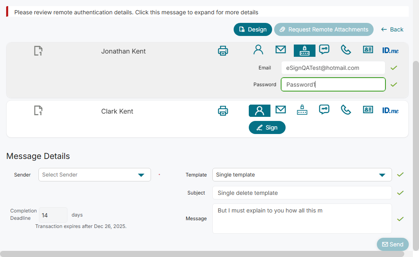Expand the remote authentication review message

[136, 12]
